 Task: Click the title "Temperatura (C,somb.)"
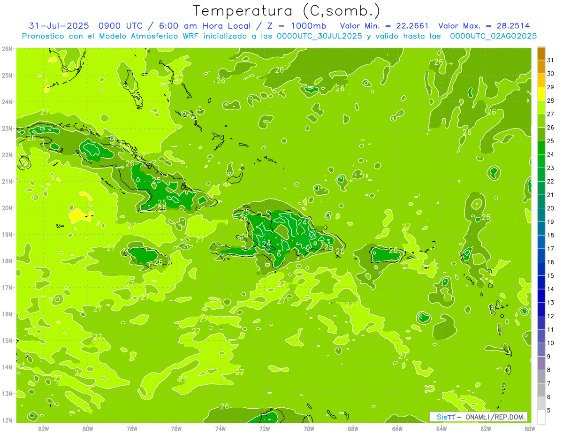286,11
